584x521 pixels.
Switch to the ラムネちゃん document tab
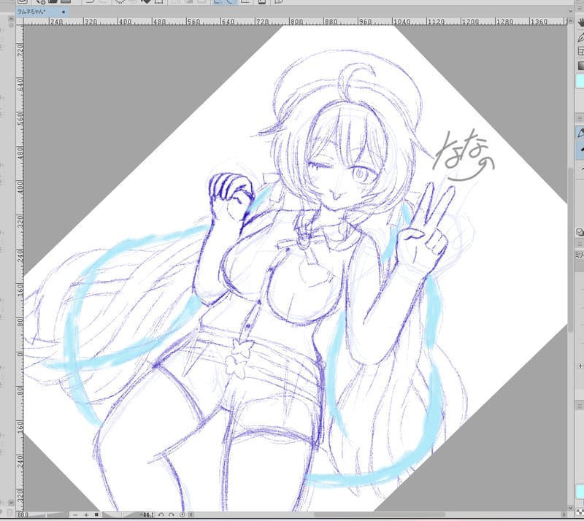click(x=28, y=12)
